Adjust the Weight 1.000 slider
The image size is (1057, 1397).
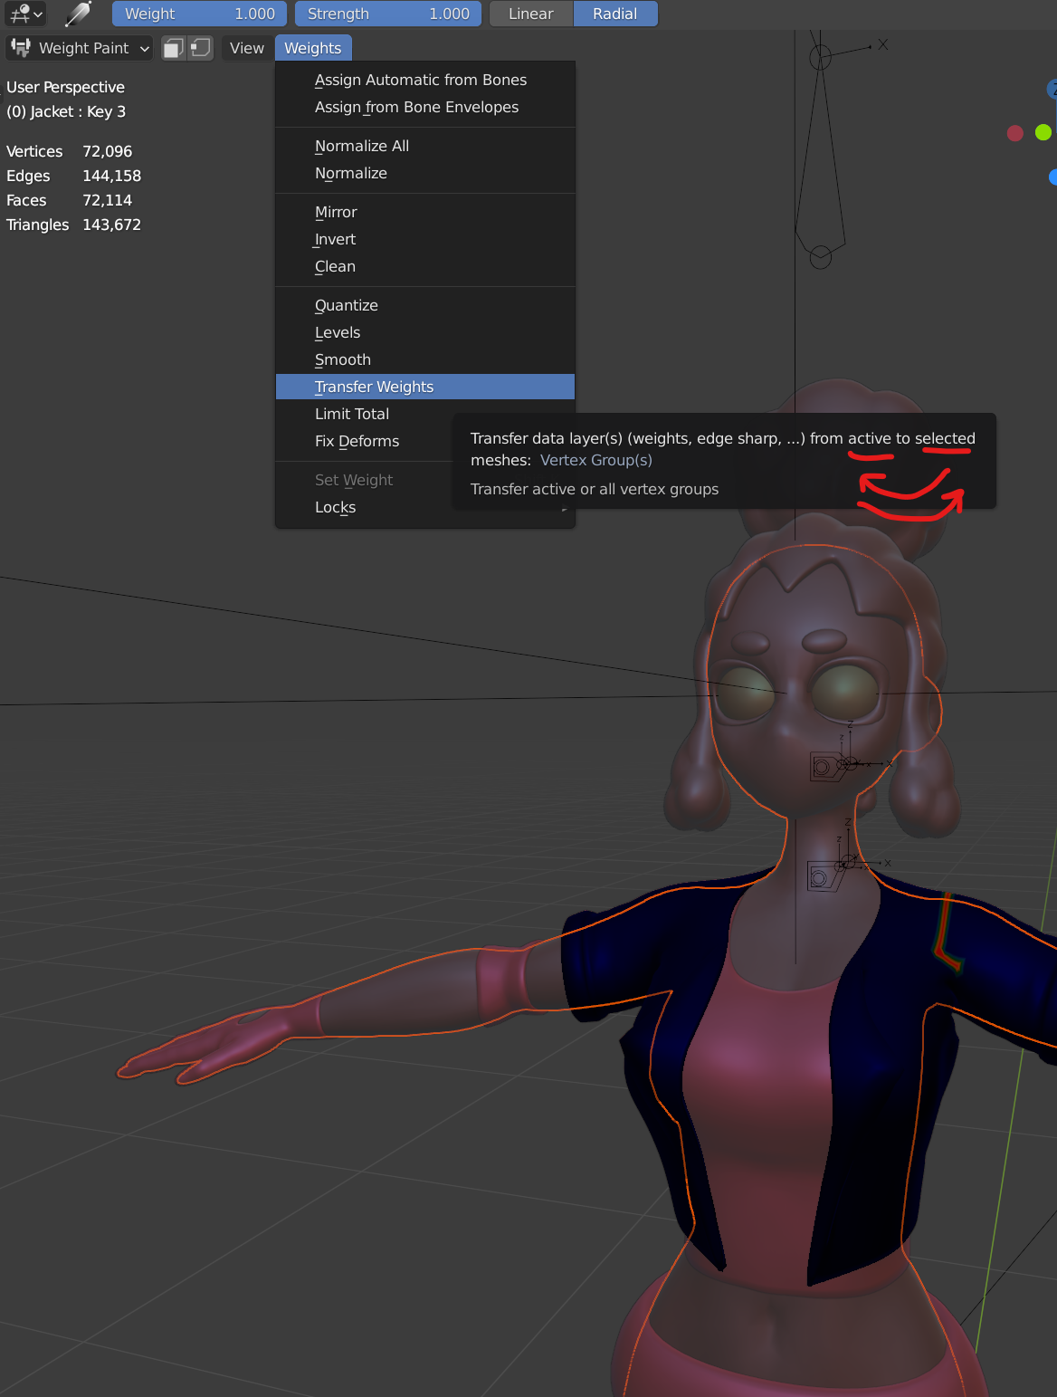tap(199, 14)
